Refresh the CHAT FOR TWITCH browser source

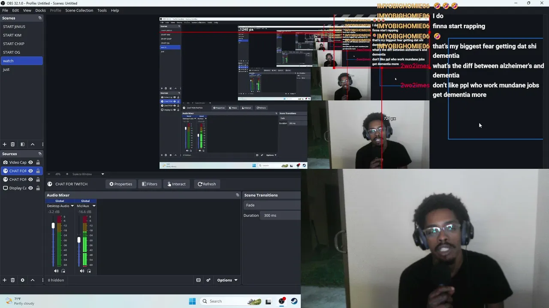coord(207,184)
